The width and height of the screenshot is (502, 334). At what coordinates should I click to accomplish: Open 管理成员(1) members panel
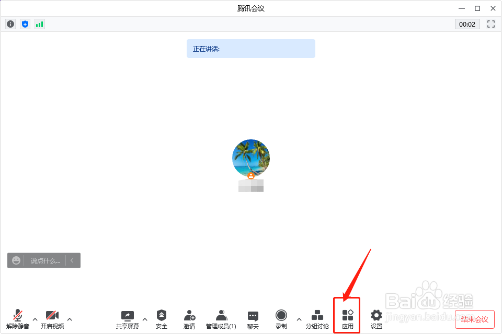click(221, 319)
